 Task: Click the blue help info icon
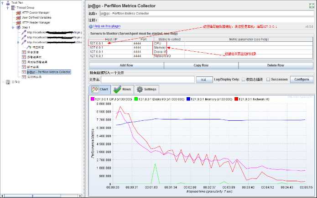(x=91, y=26)
